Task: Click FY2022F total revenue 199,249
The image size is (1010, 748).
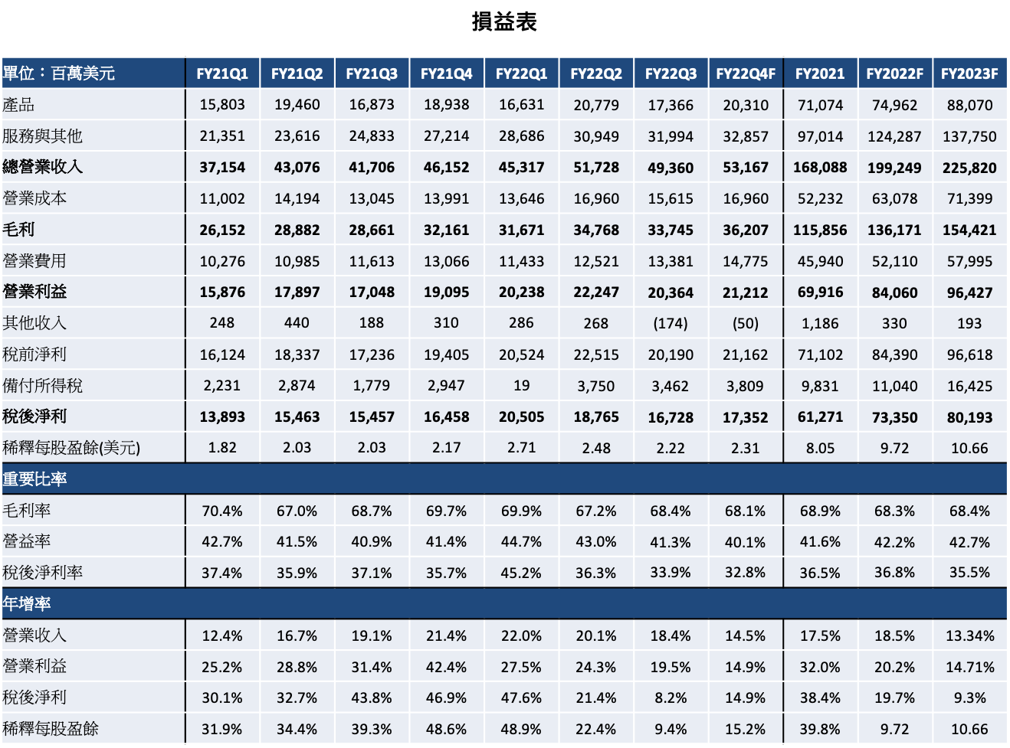Action: pyautogui.click(x=894, y=168)
